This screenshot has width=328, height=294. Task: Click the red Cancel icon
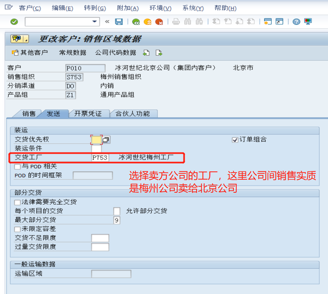pyautogui.click(x=159, y=22)
